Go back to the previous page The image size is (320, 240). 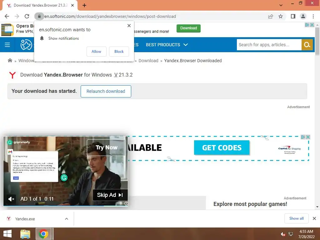[x=7, y=16]
